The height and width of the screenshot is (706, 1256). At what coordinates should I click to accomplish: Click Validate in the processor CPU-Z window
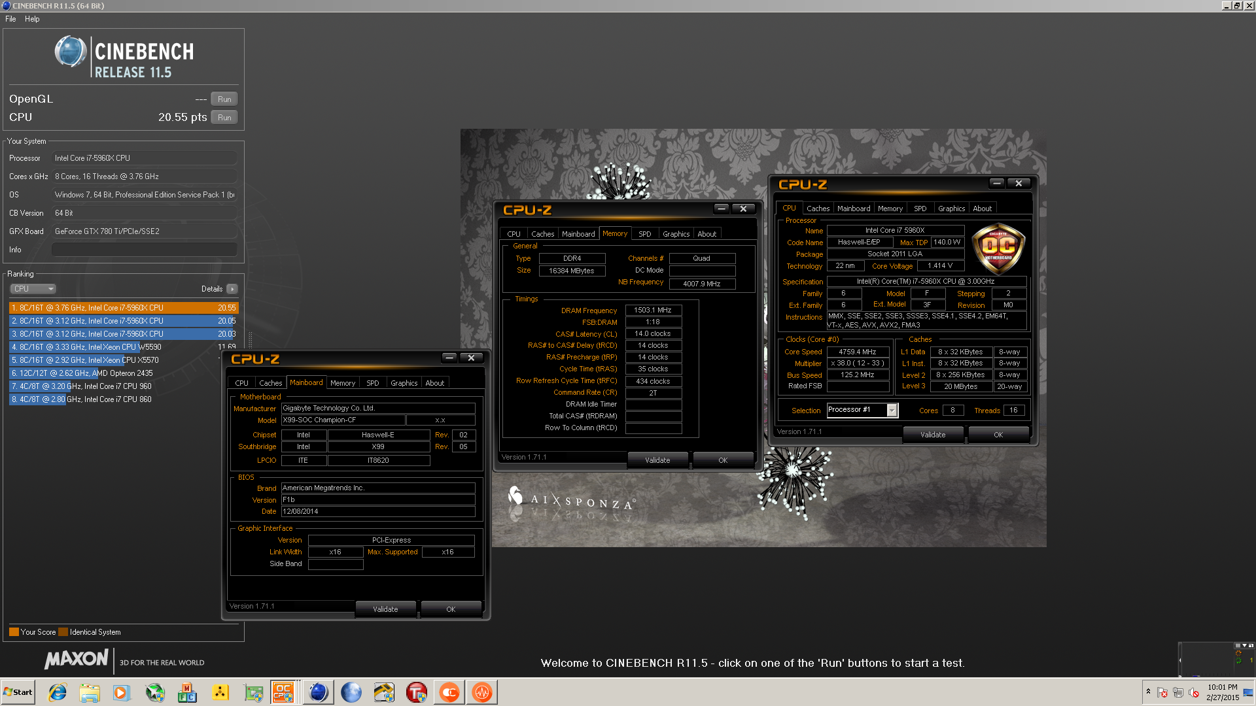(933, 435)
